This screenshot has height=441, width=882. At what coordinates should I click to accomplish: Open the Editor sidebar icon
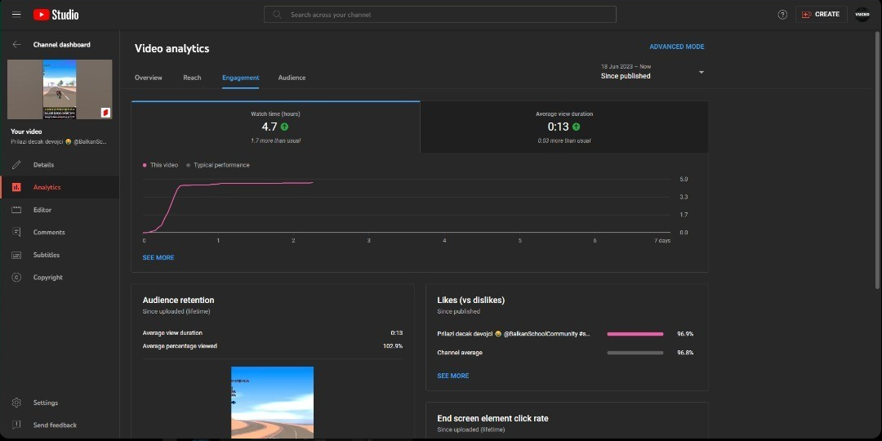coord(16,210)
